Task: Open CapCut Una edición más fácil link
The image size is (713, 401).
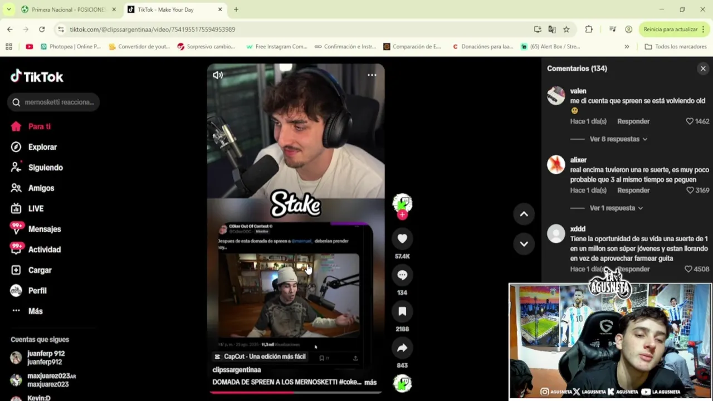Action: [260, 356]
